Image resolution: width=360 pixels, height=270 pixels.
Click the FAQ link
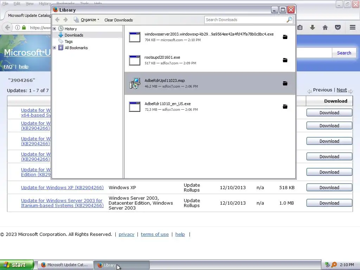pyautogui.click(x=8, y=66)
